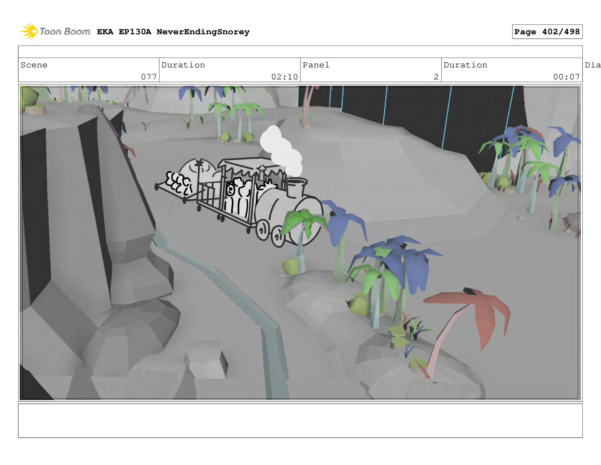Click the panel number '2'
601x465 pixels.
coord(436,77)
